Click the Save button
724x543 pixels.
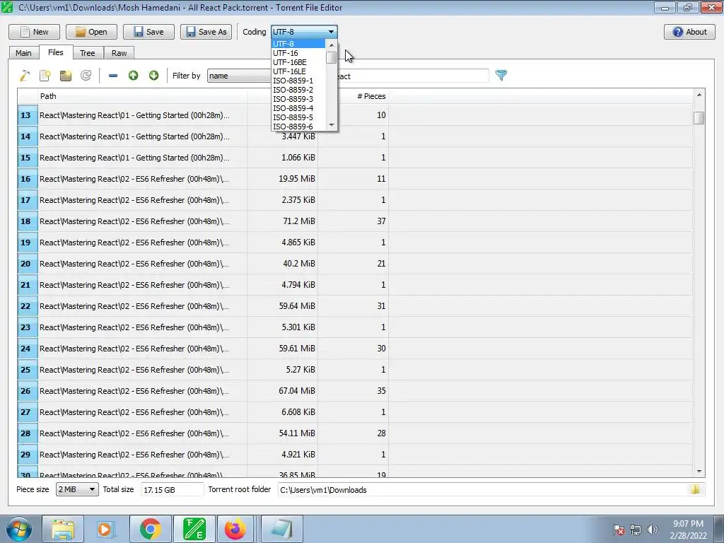point(148,32)
